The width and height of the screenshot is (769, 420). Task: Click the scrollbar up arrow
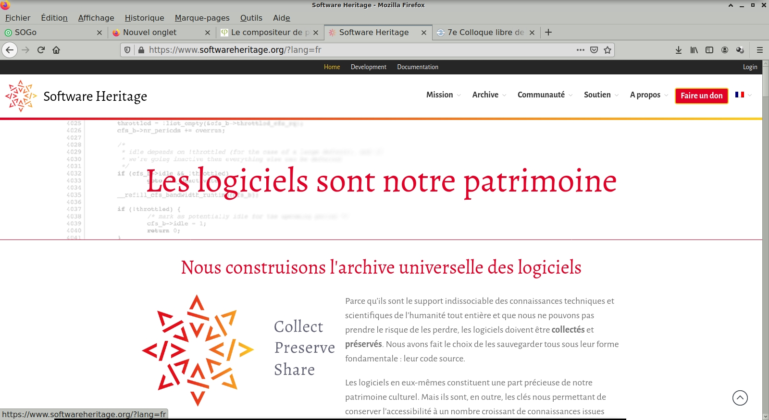pyautogui.click(x=765, y=63)
